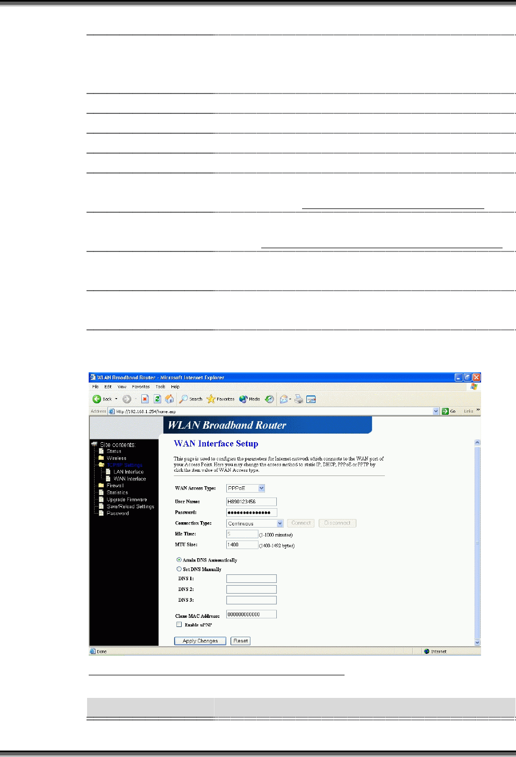Open Upgrade Firmware in the site tree

pos(127,500)
